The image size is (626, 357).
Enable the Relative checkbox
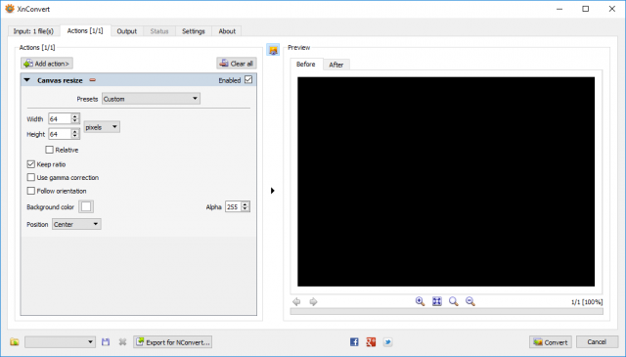pos(50,150)
